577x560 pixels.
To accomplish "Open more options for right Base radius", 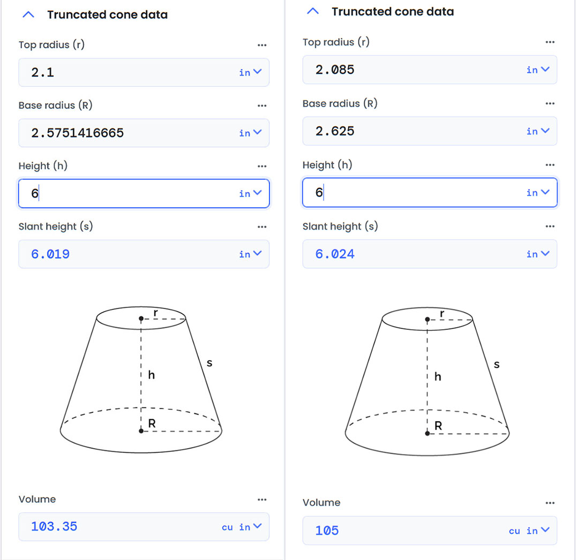I will (x=550, y=104).
